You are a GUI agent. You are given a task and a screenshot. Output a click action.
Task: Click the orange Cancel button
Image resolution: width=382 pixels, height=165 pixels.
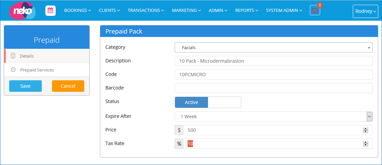pos(68,86)
